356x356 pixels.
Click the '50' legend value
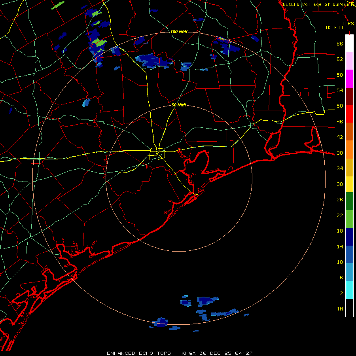[340, 106]
